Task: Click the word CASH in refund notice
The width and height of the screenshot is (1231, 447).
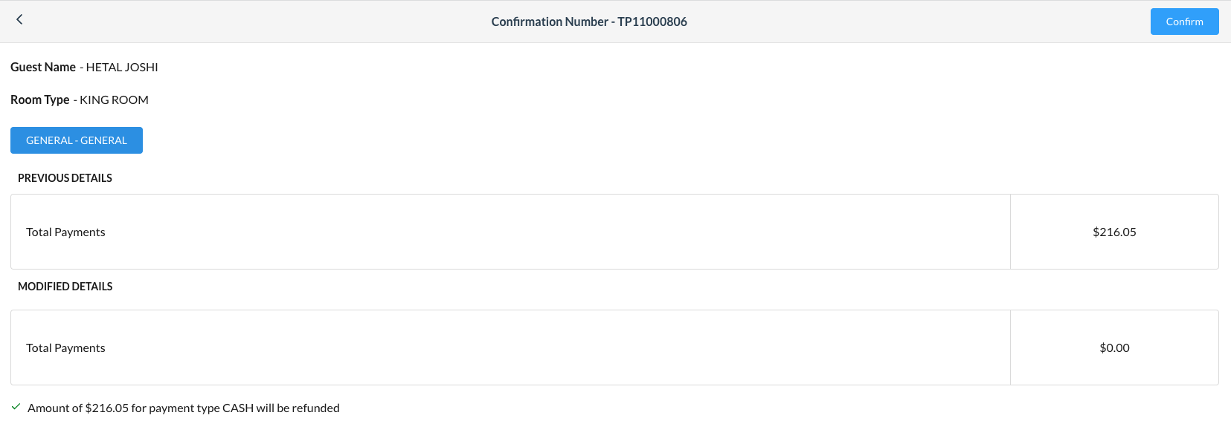Action: pos(238,408)
